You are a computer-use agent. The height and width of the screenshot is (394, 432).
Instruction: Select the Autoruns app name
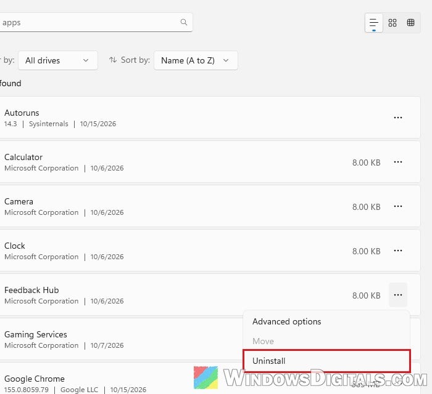tap(22, 113)
